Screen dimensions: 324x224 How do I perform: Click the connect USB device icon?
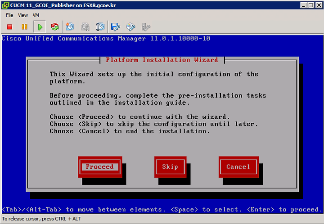point(146,27)
